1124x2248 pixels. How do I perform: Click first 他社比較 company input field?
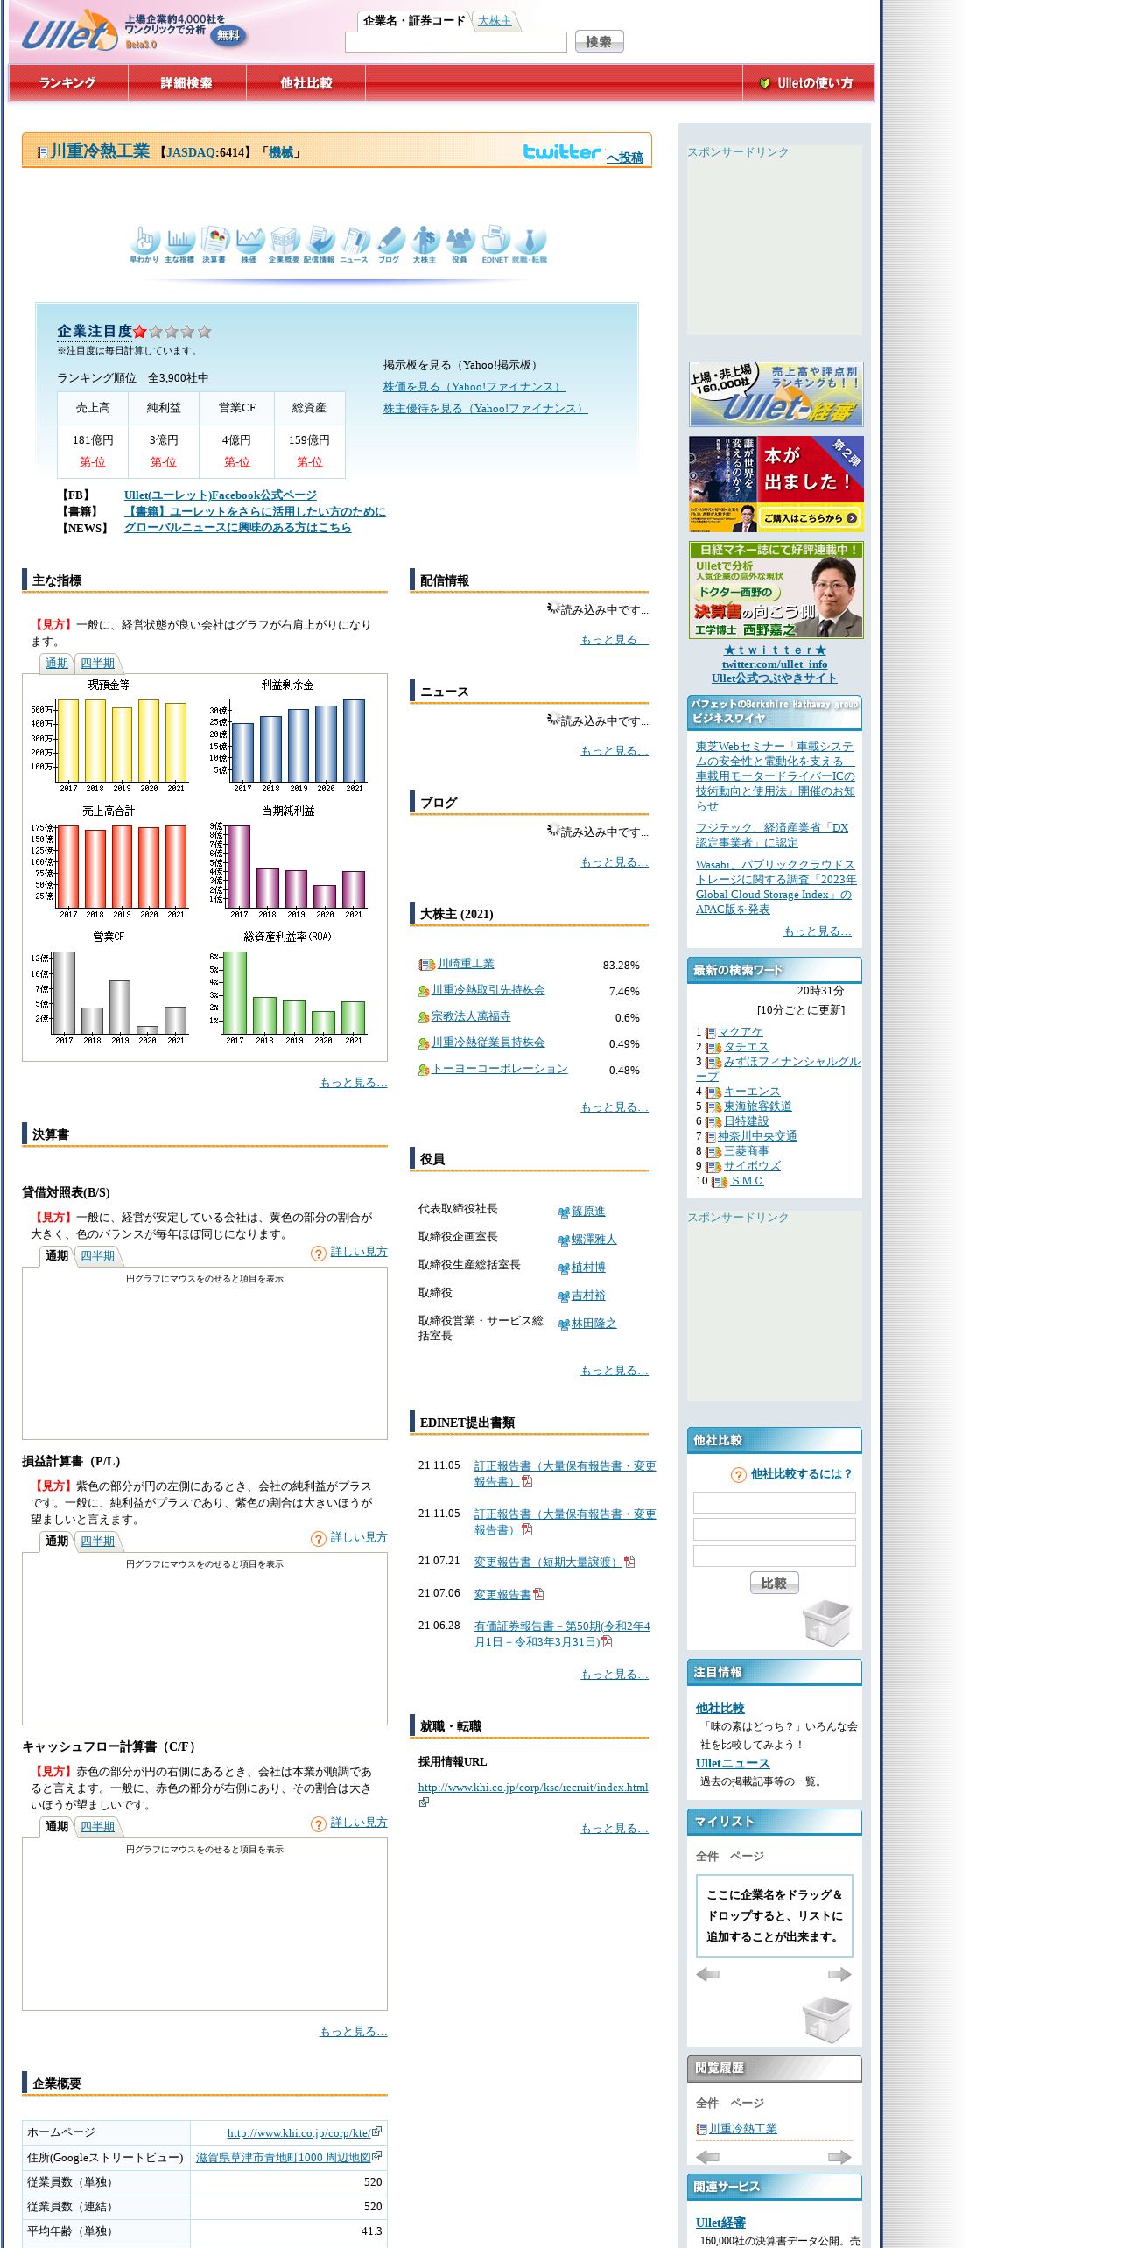[774, 1503]
